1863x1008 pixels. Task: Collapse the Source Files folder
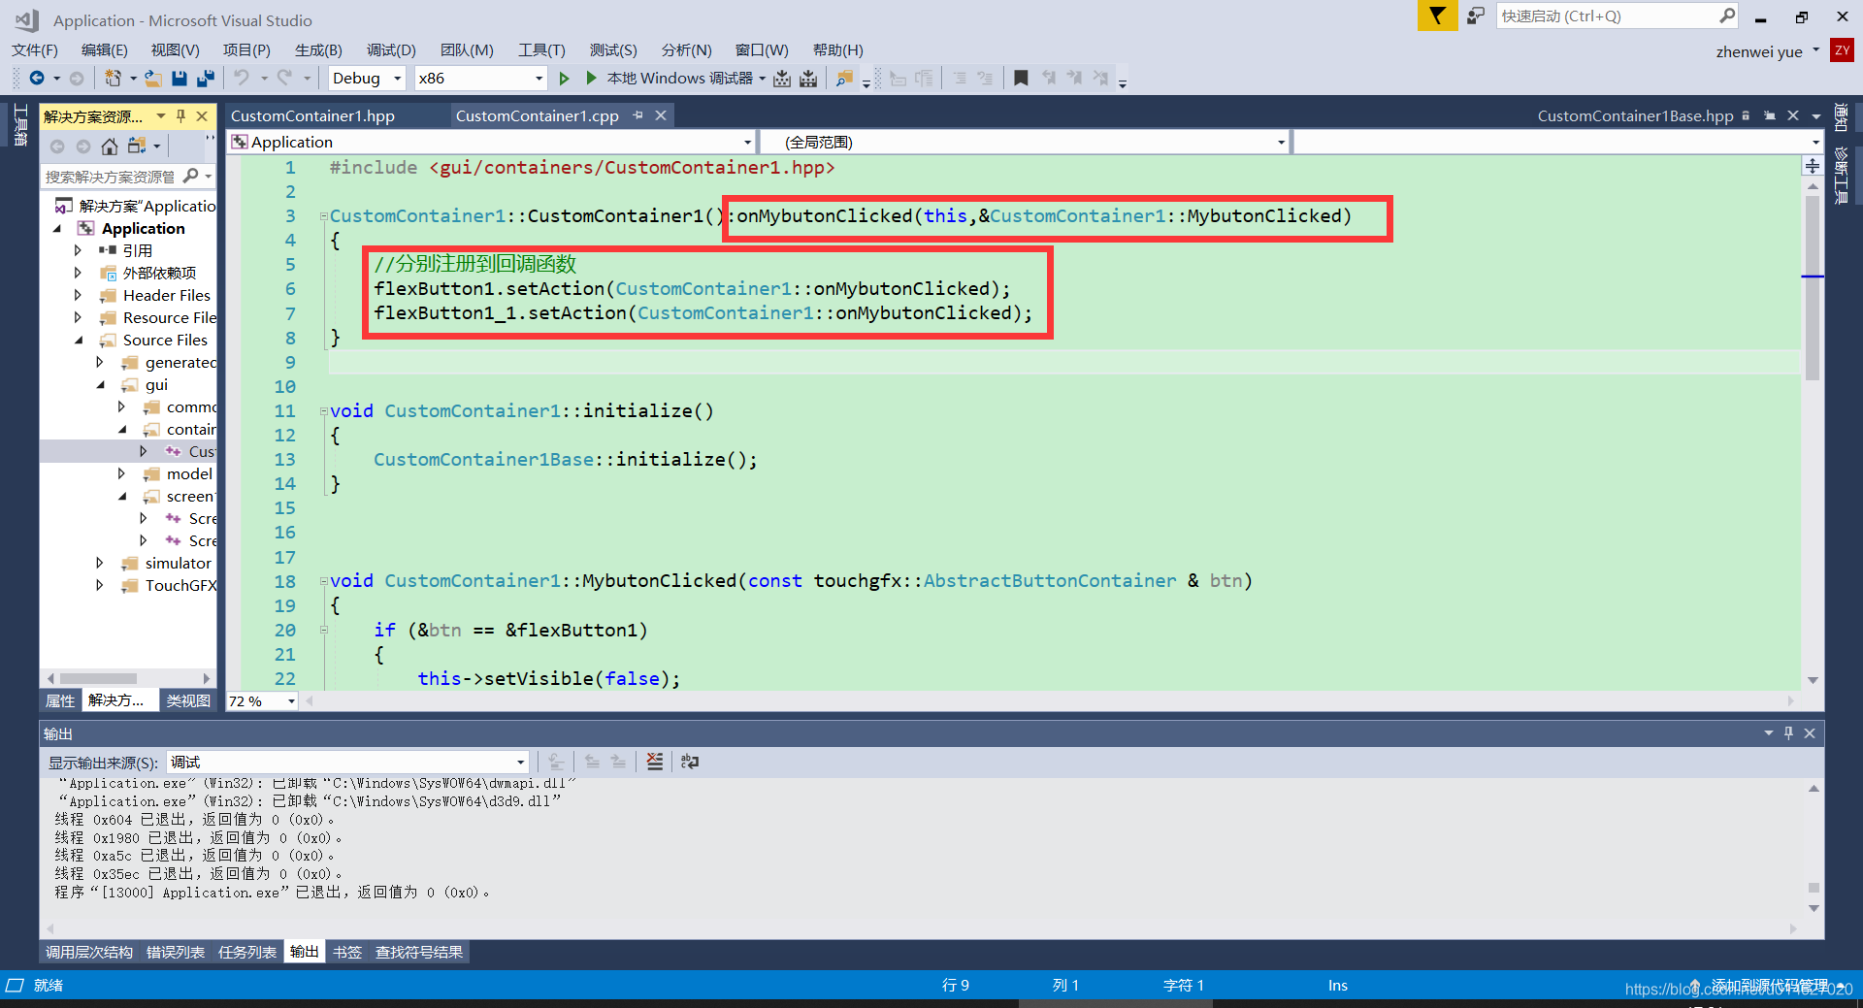tap(79, 340)
